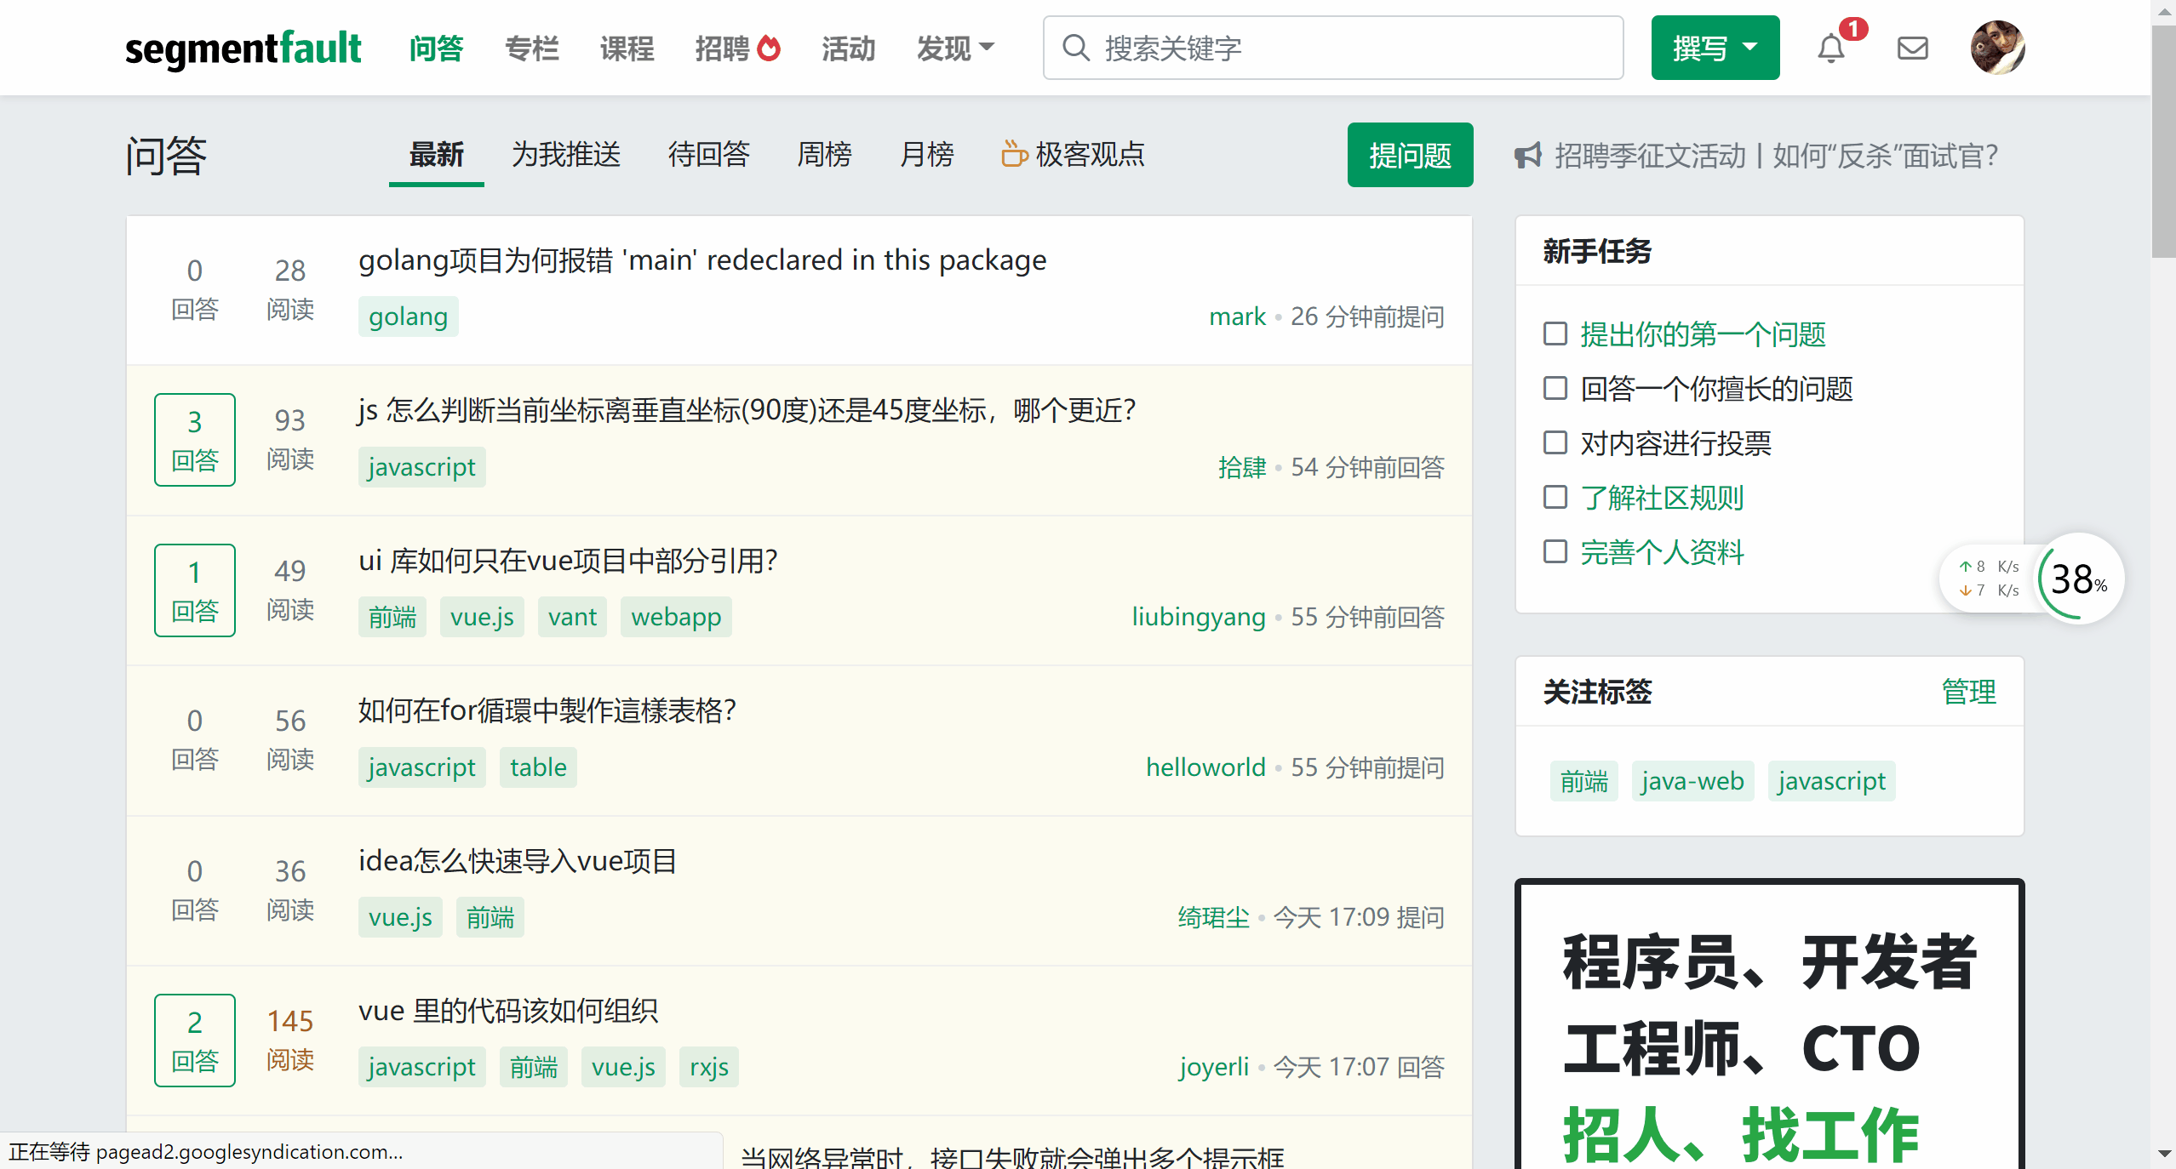Switch to the 待回答 tab
The height and width of the screenshot is (1169, 2176).
click(x=708, y=155)
